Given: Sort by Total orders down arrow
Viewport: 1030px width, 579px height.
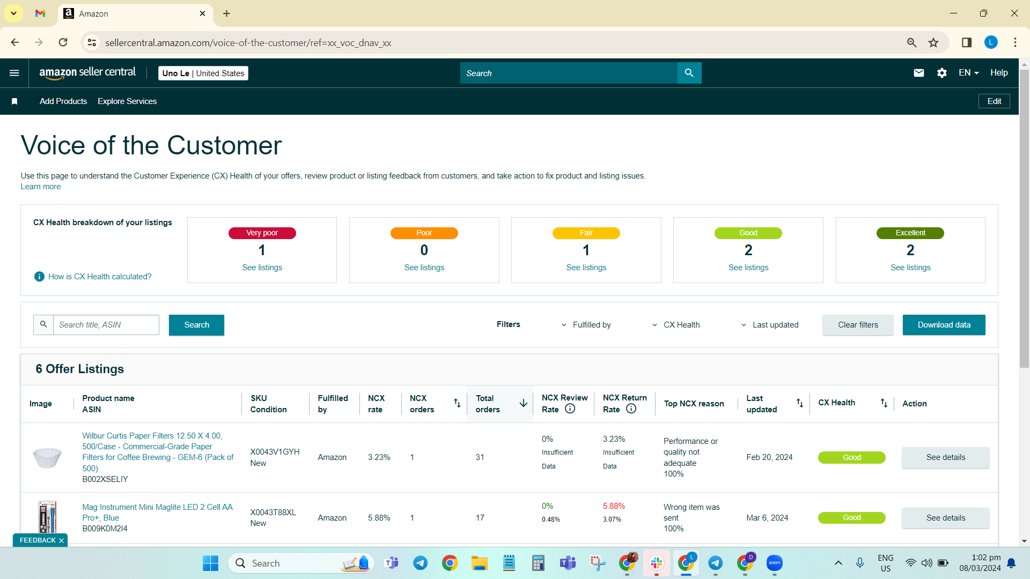Looking at the screenshot, I should tap(524, 403).
